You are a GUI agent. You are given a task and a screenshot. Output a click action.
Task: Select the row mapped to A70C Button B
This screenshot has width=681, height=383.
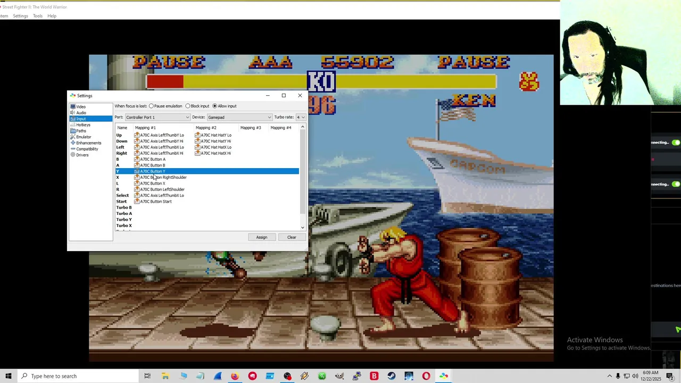[x=207, y=165]
